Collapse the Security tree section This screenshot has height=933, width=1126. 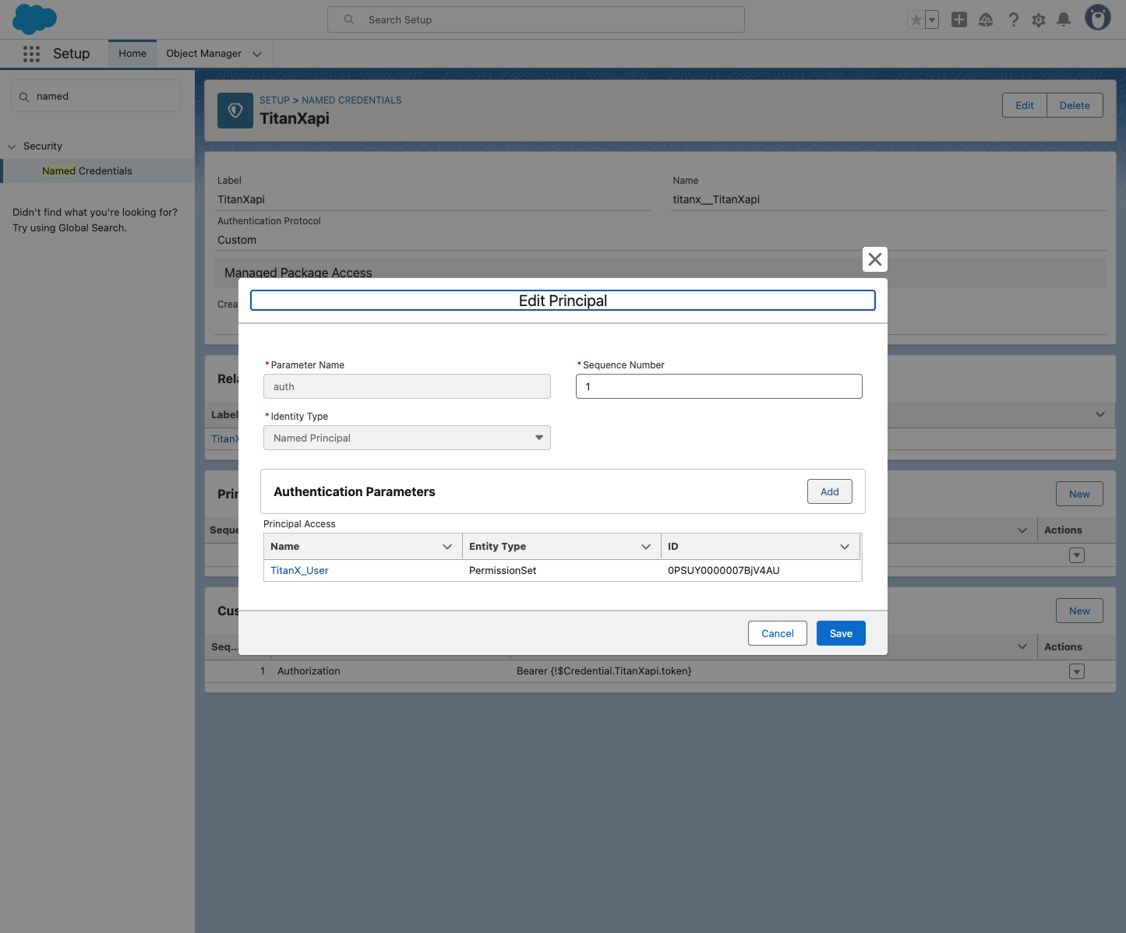click(12, 146)
